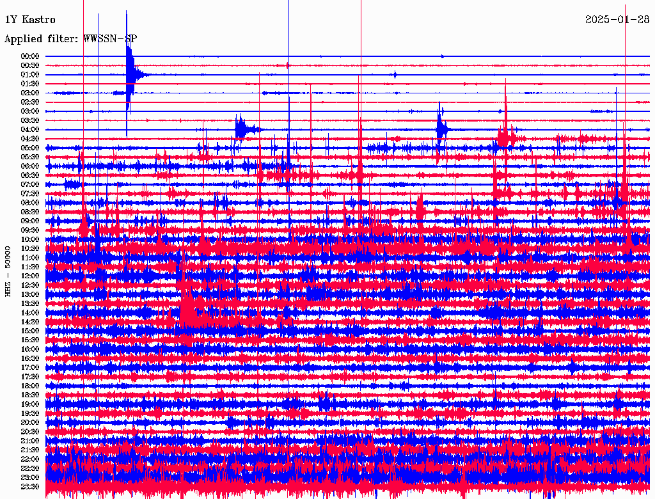This screenshot has height=499, width=655.
Task: Select the 00:00 time row label
Action: (30, 56)
